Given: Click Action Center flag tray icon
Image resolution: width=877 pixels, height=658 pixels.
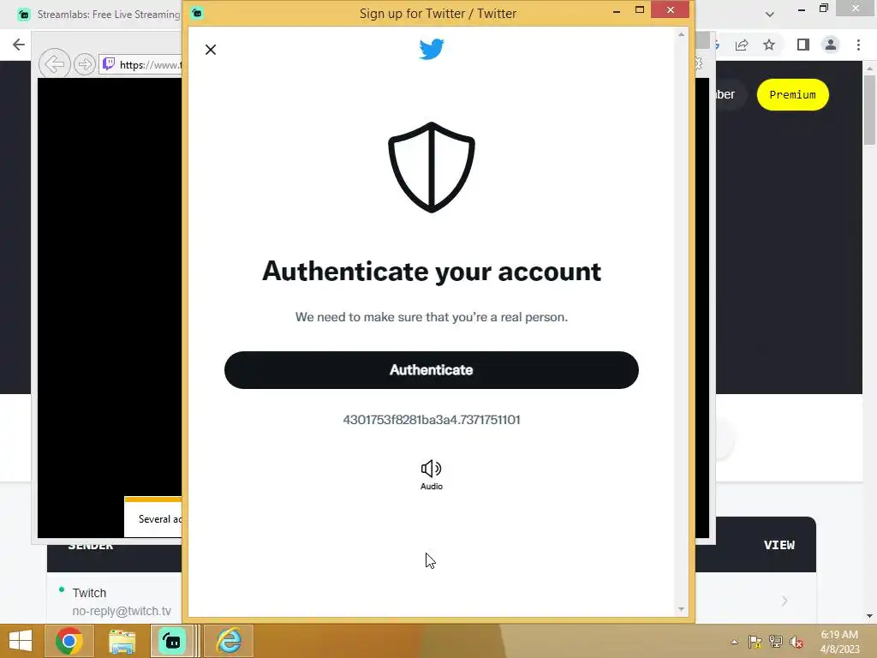Looking at the screenshot, I should point(755,642).
